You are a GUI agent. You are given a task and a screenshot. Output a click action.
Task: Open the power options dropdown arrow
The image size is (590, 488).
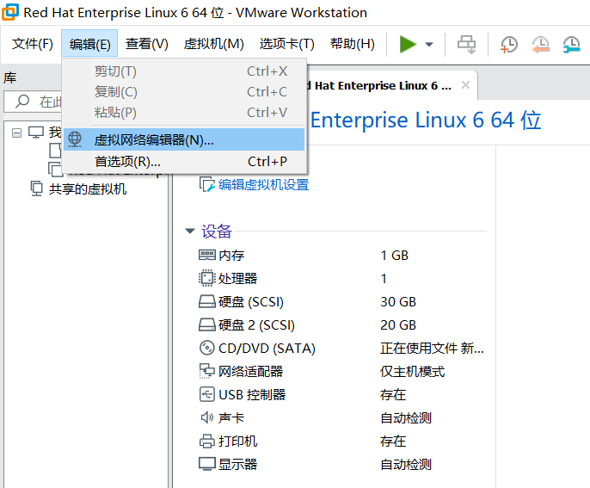click(x=428, y=45)
